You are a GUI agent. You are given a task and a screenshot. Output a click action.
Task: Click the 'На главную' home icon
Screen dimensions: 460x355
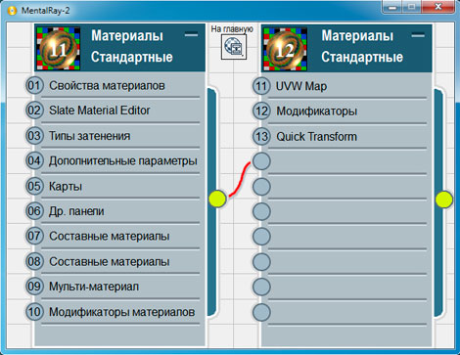(x=234, y=47)
